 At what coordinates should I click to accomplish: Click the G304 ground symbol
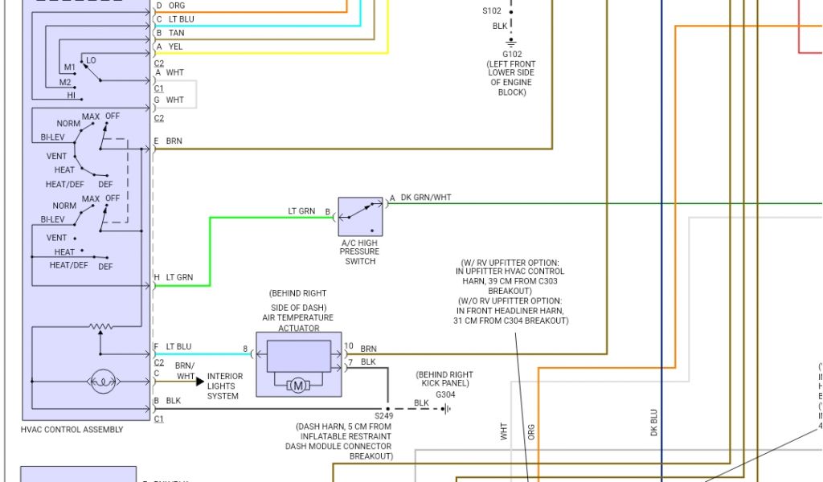point(445,408)
